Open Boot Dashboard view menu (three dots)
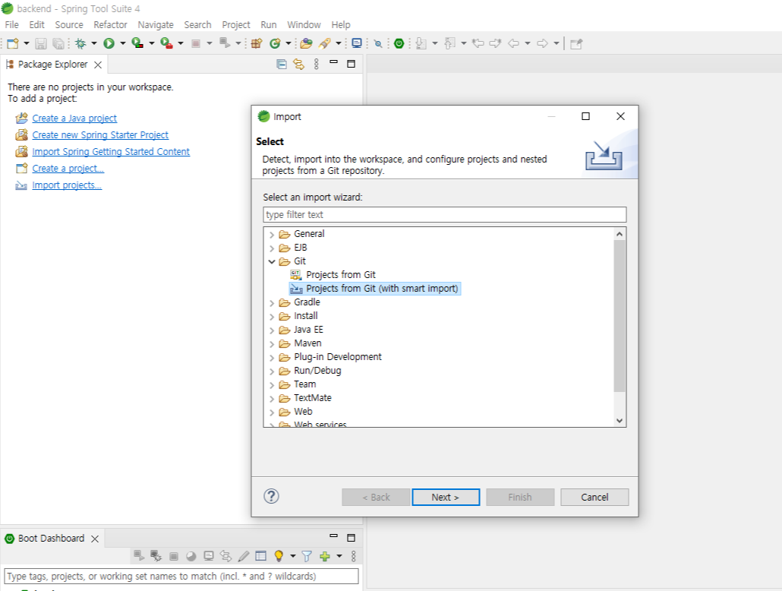782x591 pixels. click(354, 556)
